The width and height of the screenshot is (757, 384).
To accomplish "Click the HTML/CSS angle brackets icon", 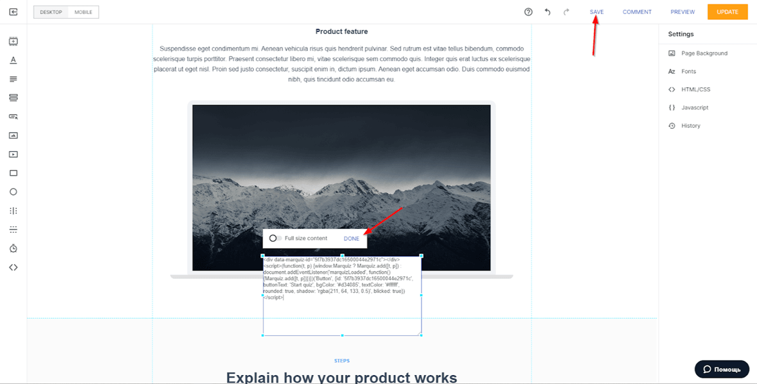I will pyautogui.click(x=672, y=89).
